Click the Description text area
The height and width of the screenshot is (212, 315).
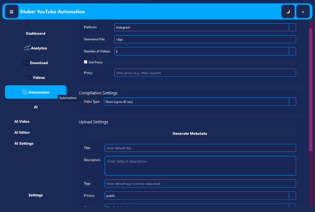pyautogui.click(x=200, y=166)
